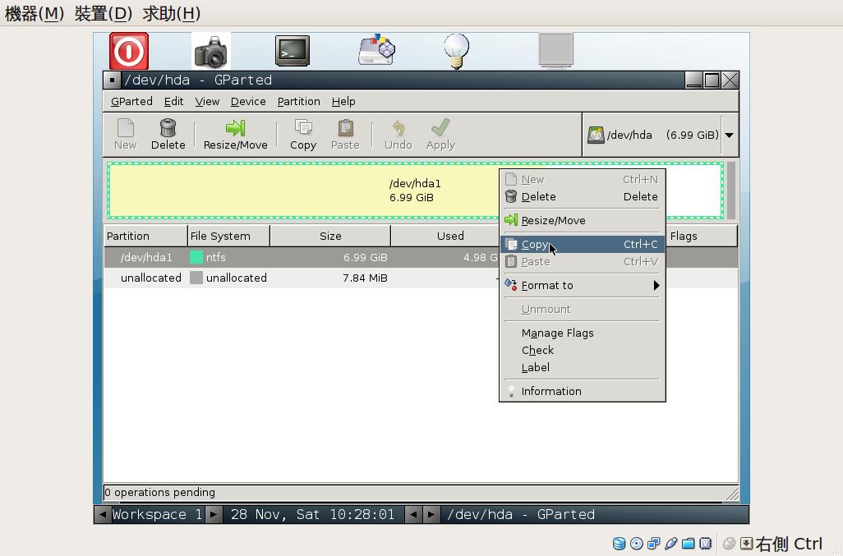The width and height of the screenshot is (843, 556).
Task: Open the camera screenshot desktop icon
Action: (x=210, y=51)
